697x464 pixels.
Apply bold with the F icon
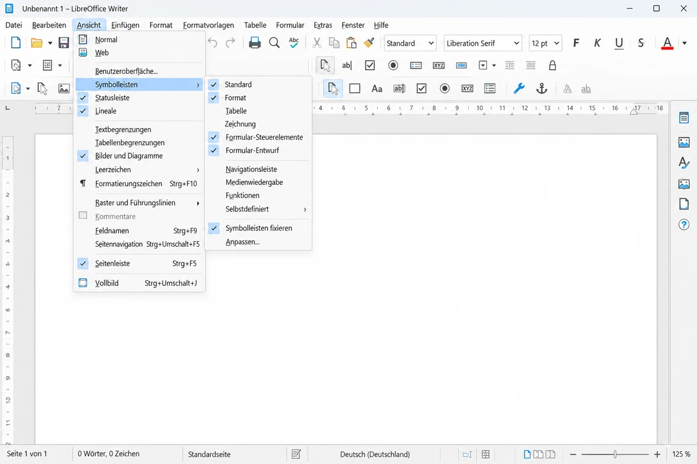click(x=576, y=43)
